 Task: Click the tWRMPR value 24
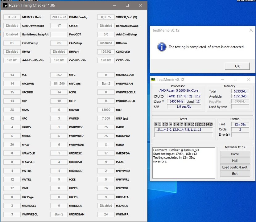coord(106,214)
